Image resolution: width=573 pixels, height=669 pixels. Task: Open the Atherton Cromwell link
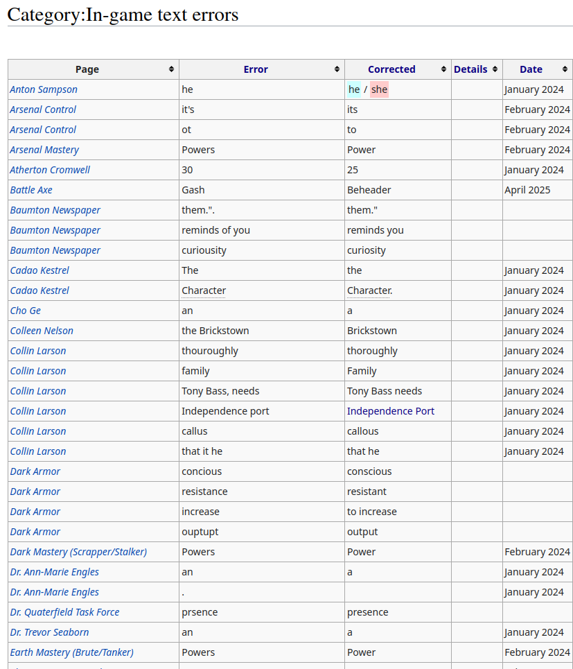coord(50,170)
